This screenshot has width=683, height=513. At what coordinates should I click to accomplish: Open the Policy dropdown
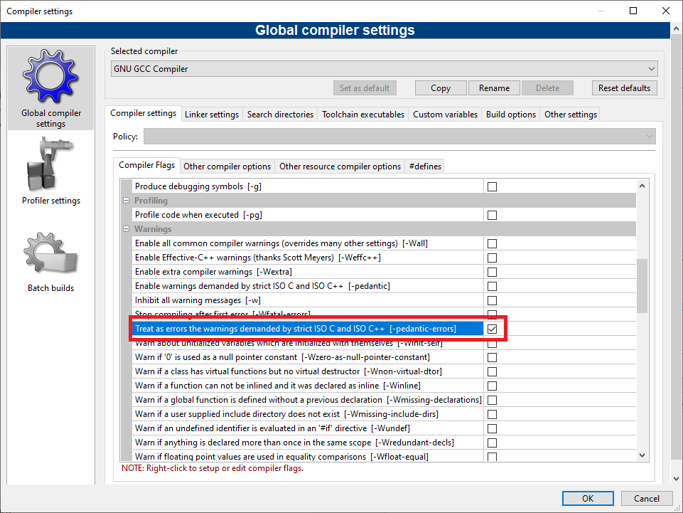[x=399, y=137]
